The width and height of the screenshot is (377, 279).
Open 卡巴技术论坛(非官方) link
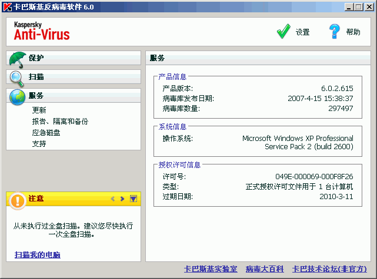coord(329,268)
